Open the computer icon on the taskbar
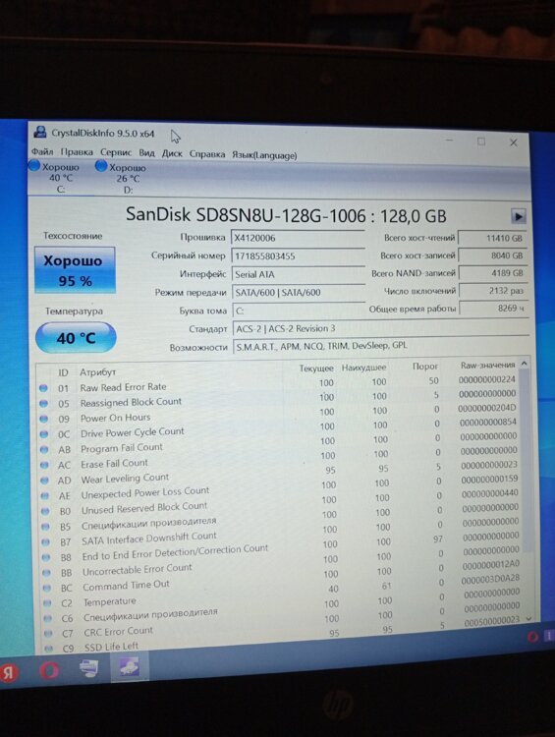 coord(88,667)
